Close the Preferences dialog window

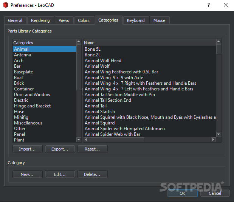pyautogui.click(x=226, y=5)
